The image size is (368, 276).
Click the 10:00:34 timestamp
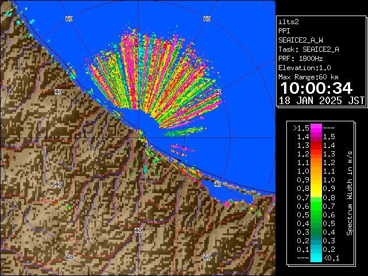point(316,88)
